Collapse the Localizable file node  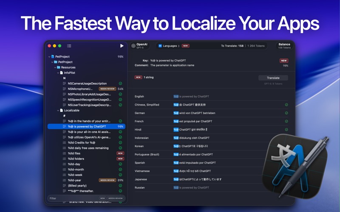click(58, 111)
